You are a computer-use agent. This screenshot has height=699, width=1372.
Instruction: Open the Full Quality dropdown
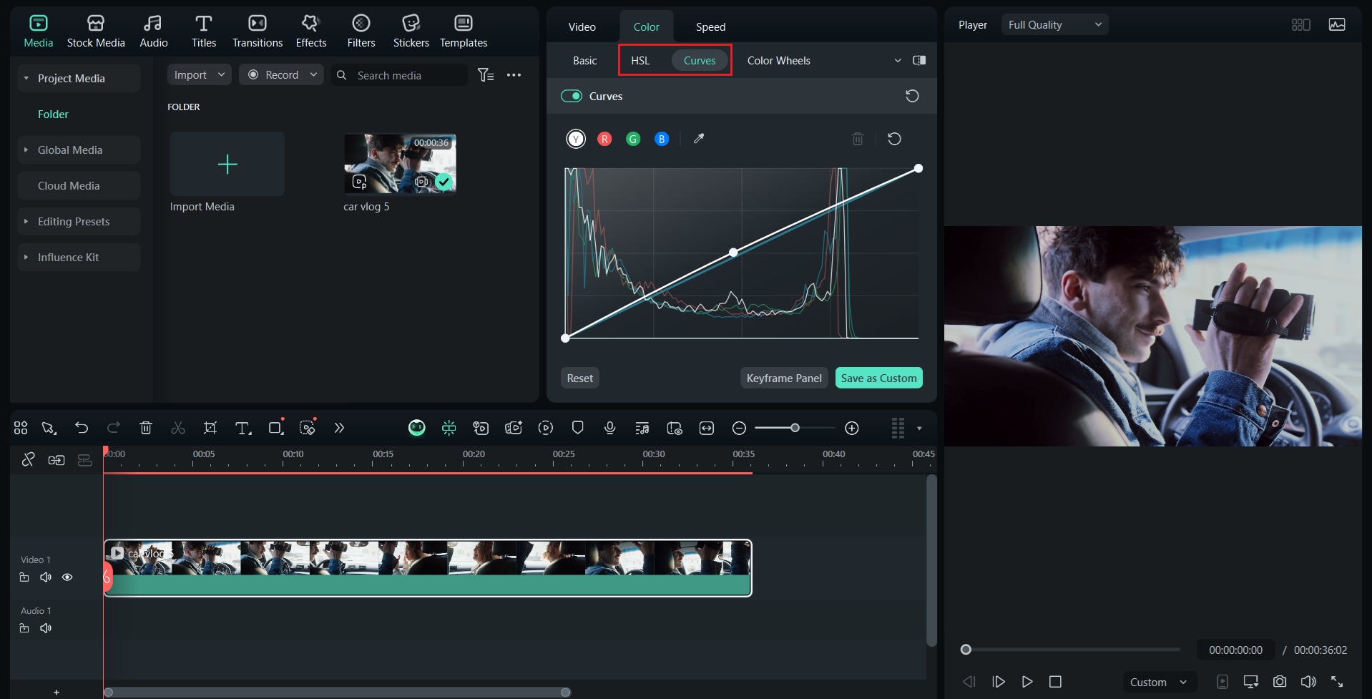[x=1054, y=25]
